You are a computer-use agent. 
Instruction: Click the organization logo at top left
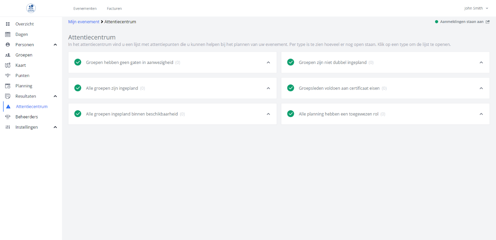coord(31,8)
